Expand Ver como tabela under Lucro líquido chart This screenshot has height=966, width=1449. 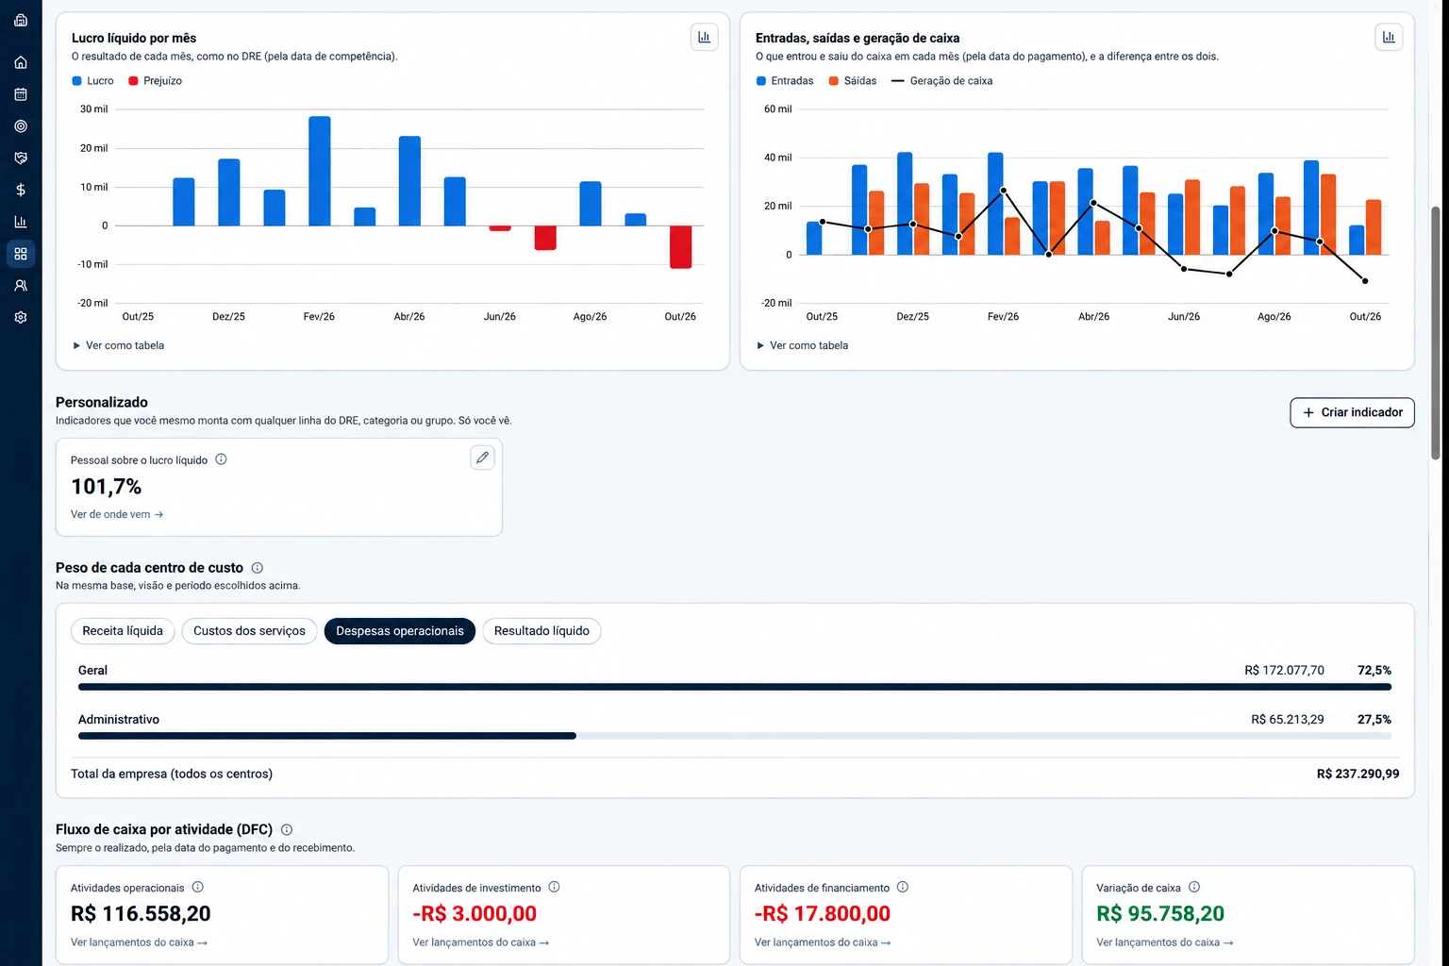(119, 345)
